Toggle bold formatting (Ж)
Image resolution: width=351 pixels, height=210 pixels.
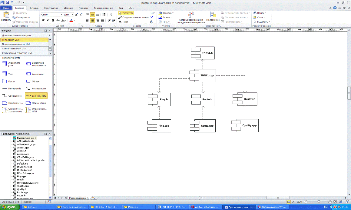tap(43, 20)
